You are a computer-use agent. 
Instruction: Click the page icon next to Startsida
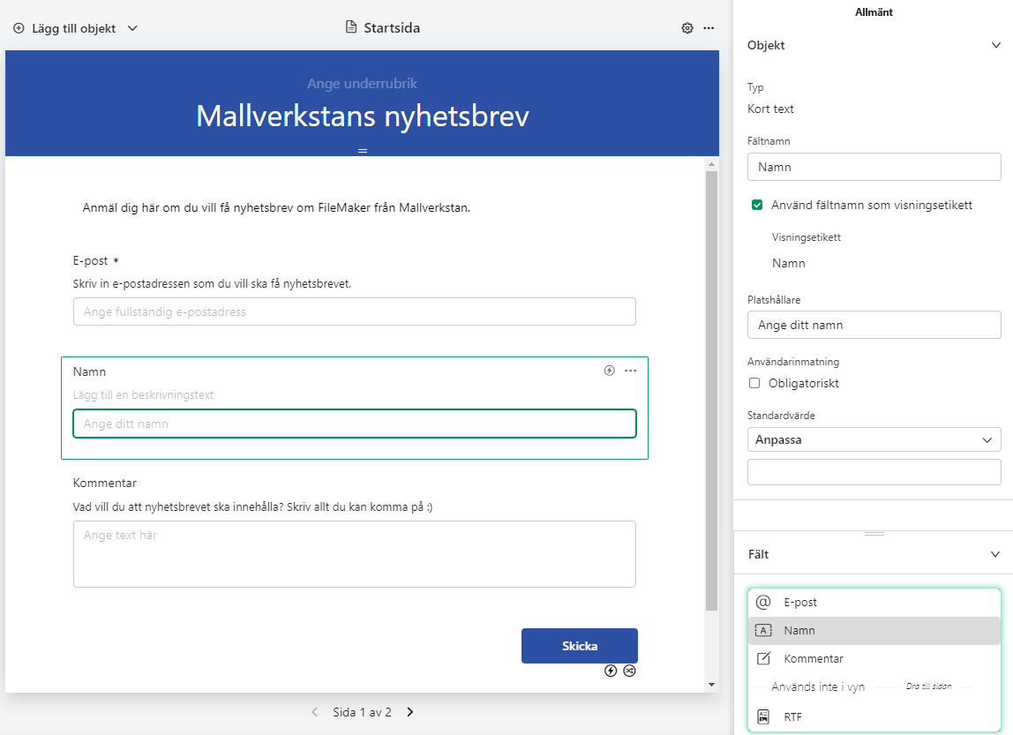[351, 27]
